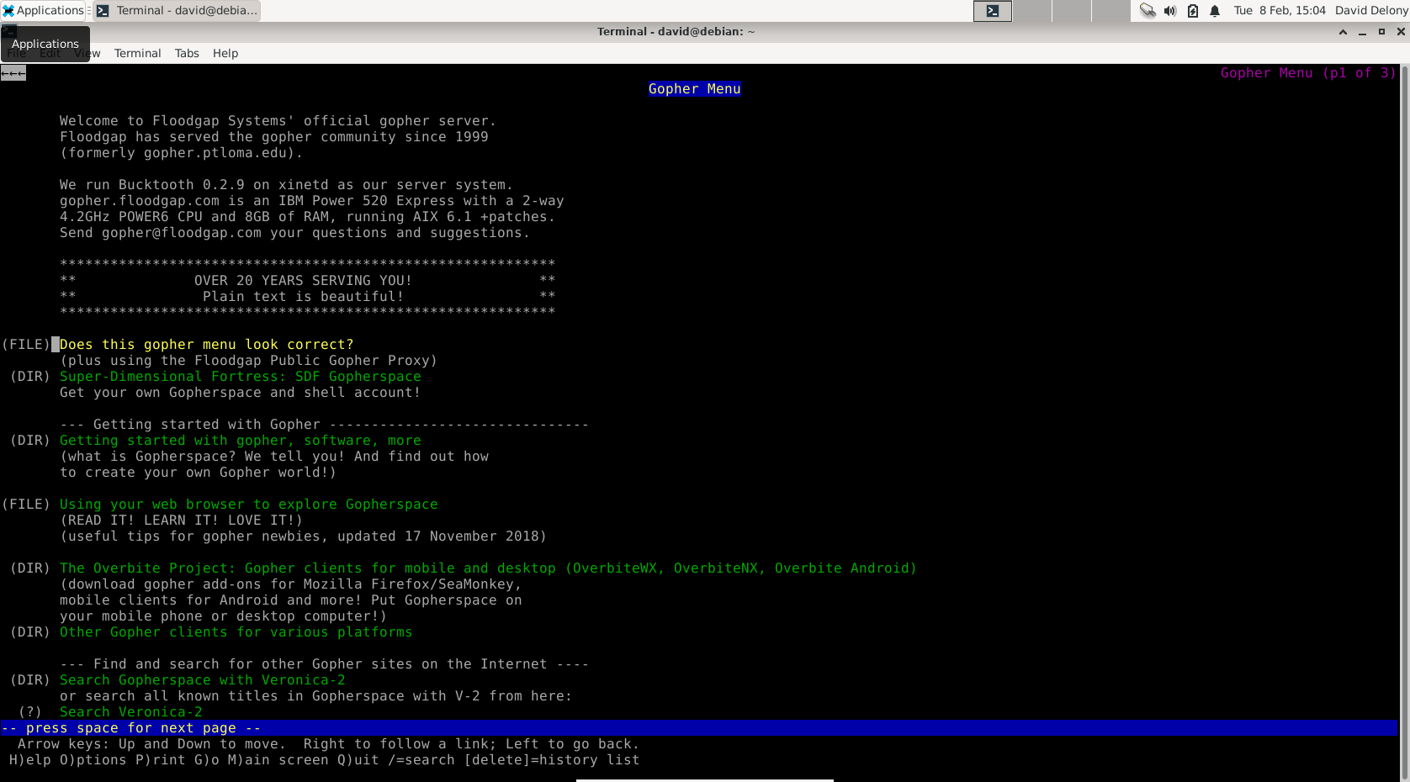Open the Applications menu with blue X icon

43,10
